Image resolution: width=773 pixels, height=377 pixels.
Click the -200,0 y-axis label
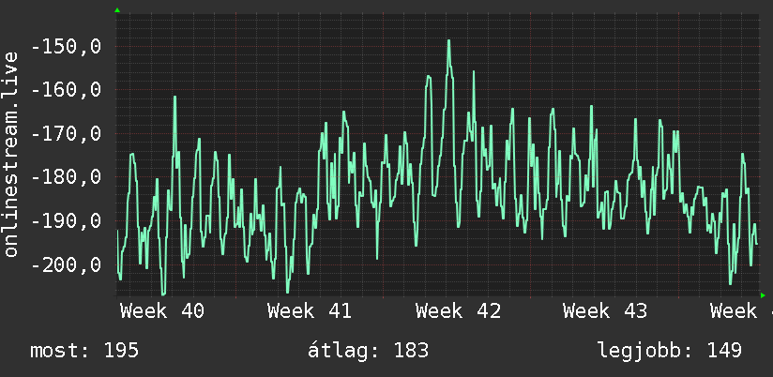click(66, 264)
